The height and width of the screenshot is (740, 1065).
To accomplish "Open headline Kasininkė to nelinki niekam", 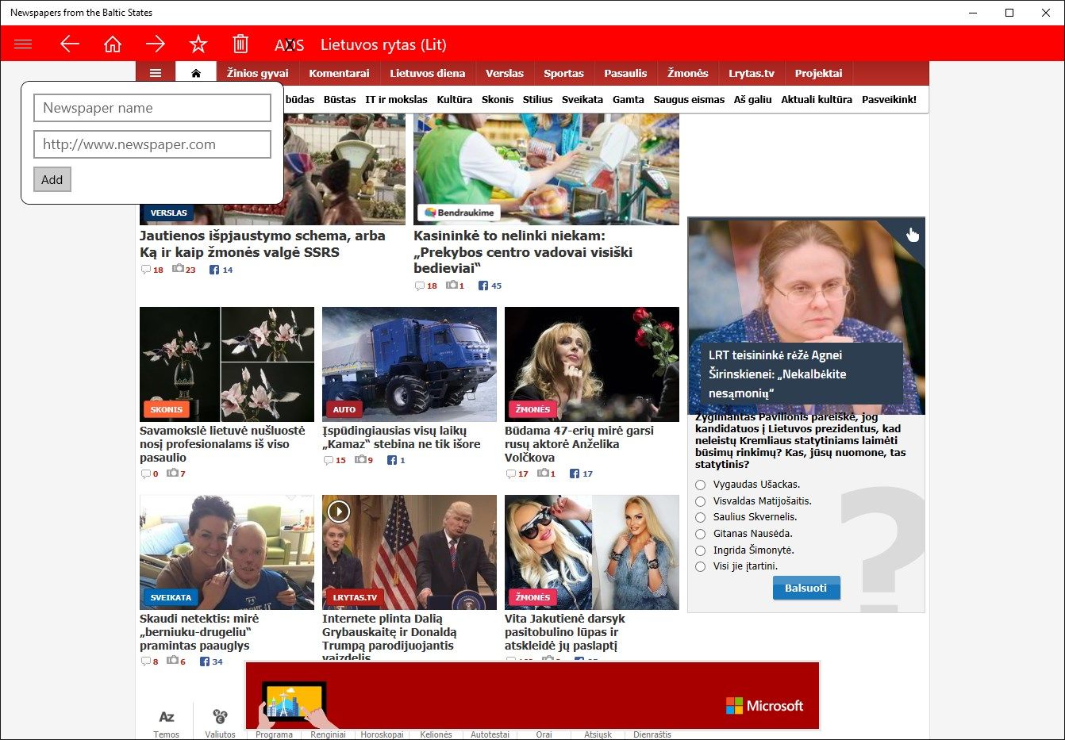I will coord(523,251).
